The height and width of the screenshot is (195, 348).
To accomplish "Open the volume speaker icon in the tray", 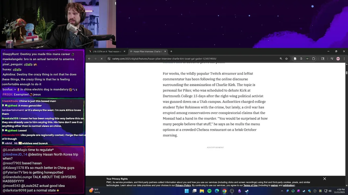I will (x=330, y=191).
